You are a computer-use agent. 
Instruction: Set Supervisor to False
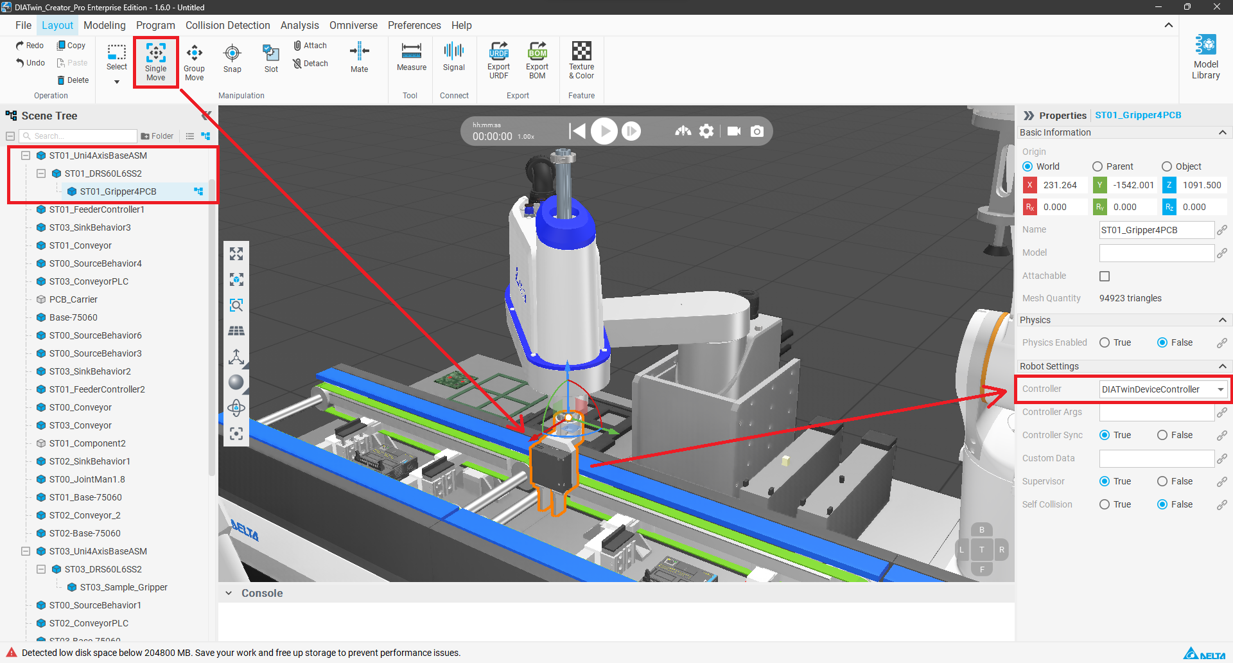click(1162, 481)
